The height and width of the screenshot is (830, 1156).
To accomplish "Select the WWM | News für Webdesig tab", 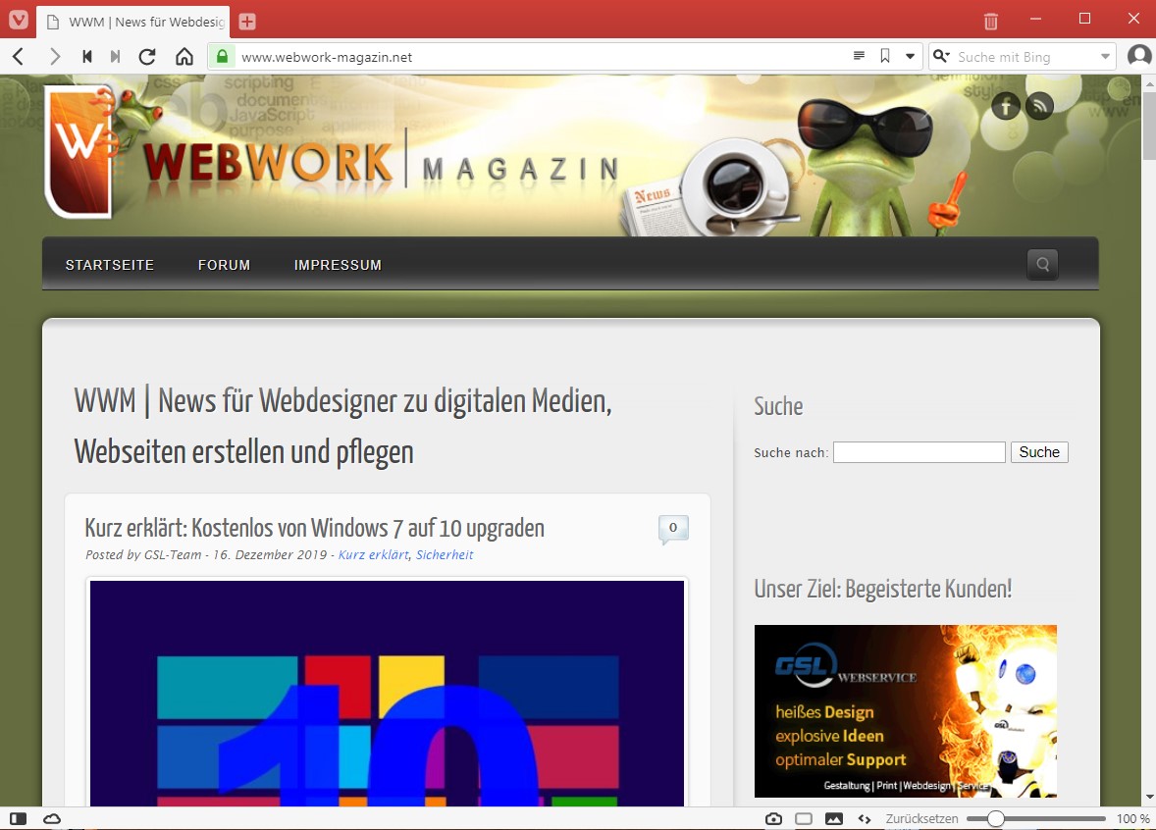I will [x=133, y=23].
